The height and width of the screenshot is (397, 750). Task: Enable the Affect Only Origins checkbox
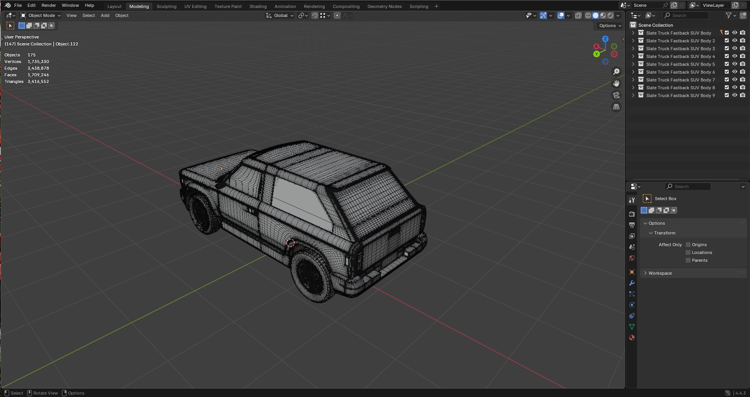(688, 245)
